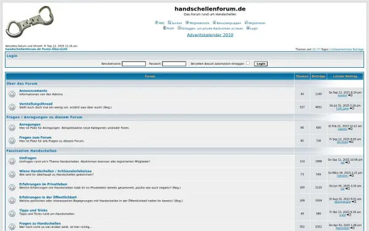Click latest-post arrow icon in Tipps und Tricks row
Image resolution: width=369 pixels, height=231 pixels.
(349, 215)
